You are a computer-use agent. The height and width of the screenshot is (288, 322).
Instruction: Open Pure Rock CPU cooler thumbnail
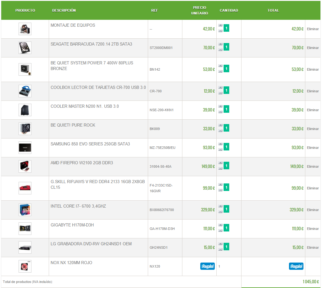point(25,129)
